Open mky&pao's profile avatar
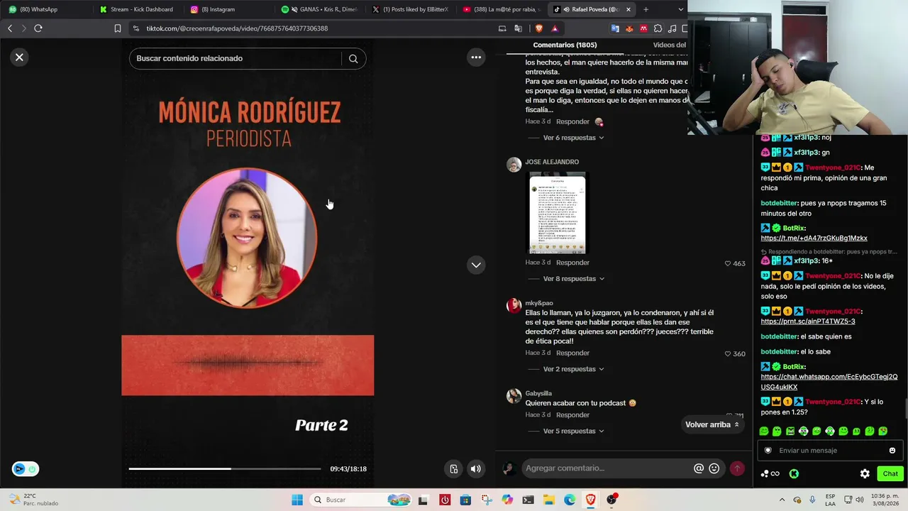This screenshot has height=511, width=908. coord(514,306)
